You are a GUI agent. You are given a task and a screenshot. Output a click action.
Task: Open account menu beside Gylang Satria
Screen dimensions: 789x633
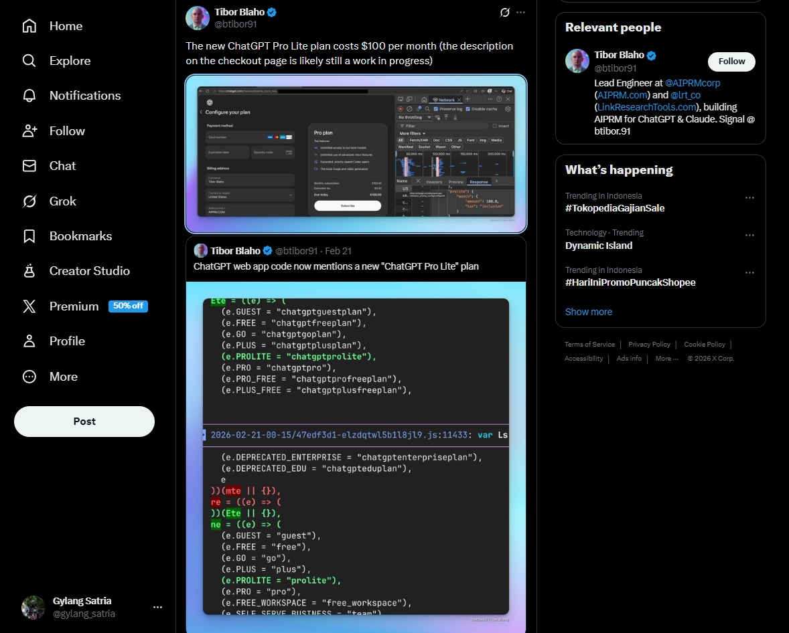pyautogui.click(x=157, y=607)
